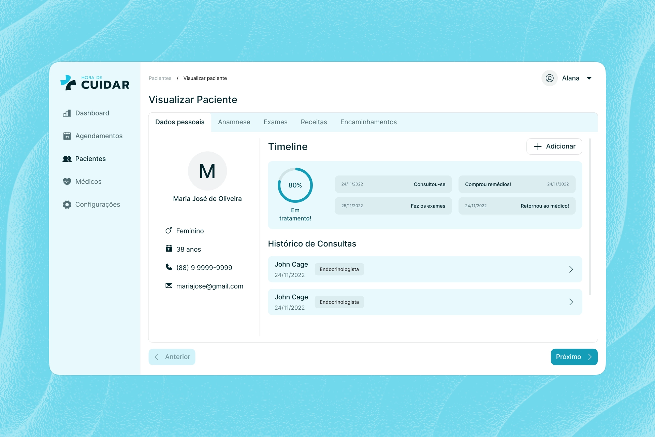Switch to the Dados pessoais tab
This screenshot has width=655, height=437.
coord(180,122)
